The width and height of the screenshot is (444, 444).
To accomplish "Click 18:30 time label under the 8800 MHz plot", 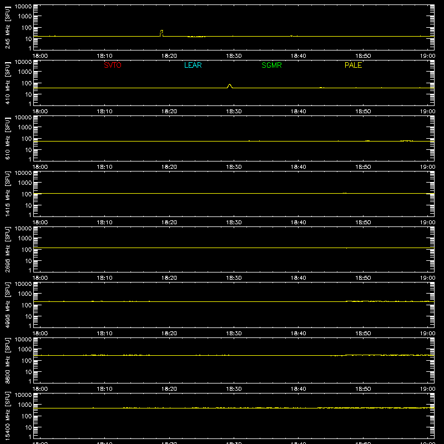I will (x=234, y=389).
